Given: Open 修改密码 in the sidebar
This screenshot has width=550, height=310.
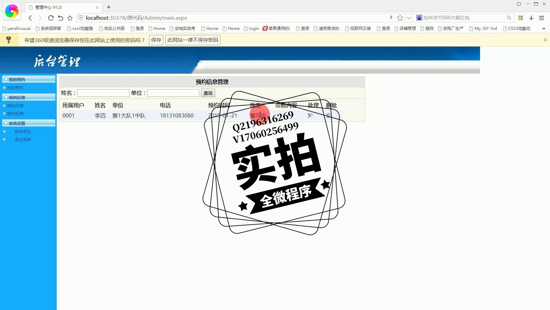Looking at the screenshot, I should 23,132.
